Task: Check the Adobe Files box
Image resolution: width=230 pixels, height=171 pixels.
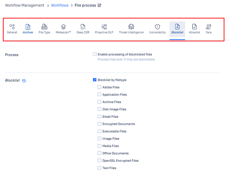Action: click(99, 87)
